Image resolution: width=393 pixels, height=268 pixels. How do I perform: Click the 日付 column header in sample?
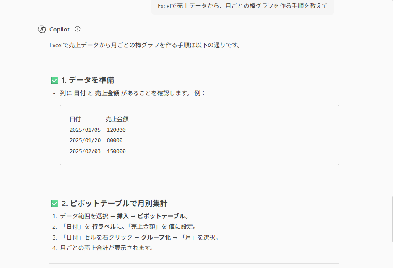[75, 119]
